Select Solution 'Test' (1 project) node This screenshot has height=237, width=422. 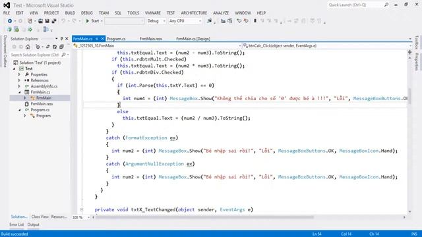click(40, 63)
